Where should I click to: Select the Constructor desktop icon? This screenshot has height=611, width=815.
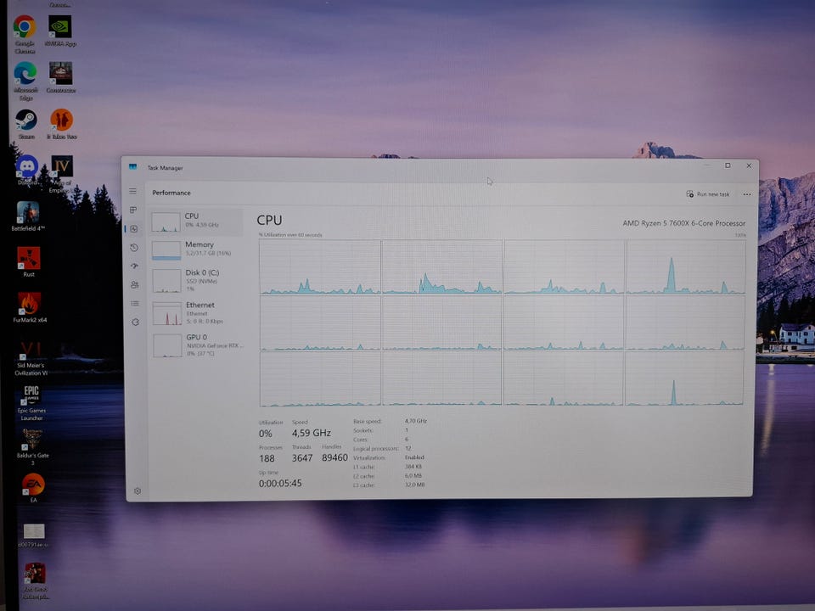click(x=61, y=77)
